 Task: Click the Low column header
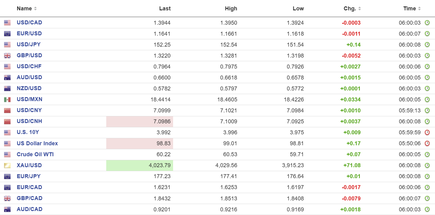pyautogui.click(x=298, y=9)
